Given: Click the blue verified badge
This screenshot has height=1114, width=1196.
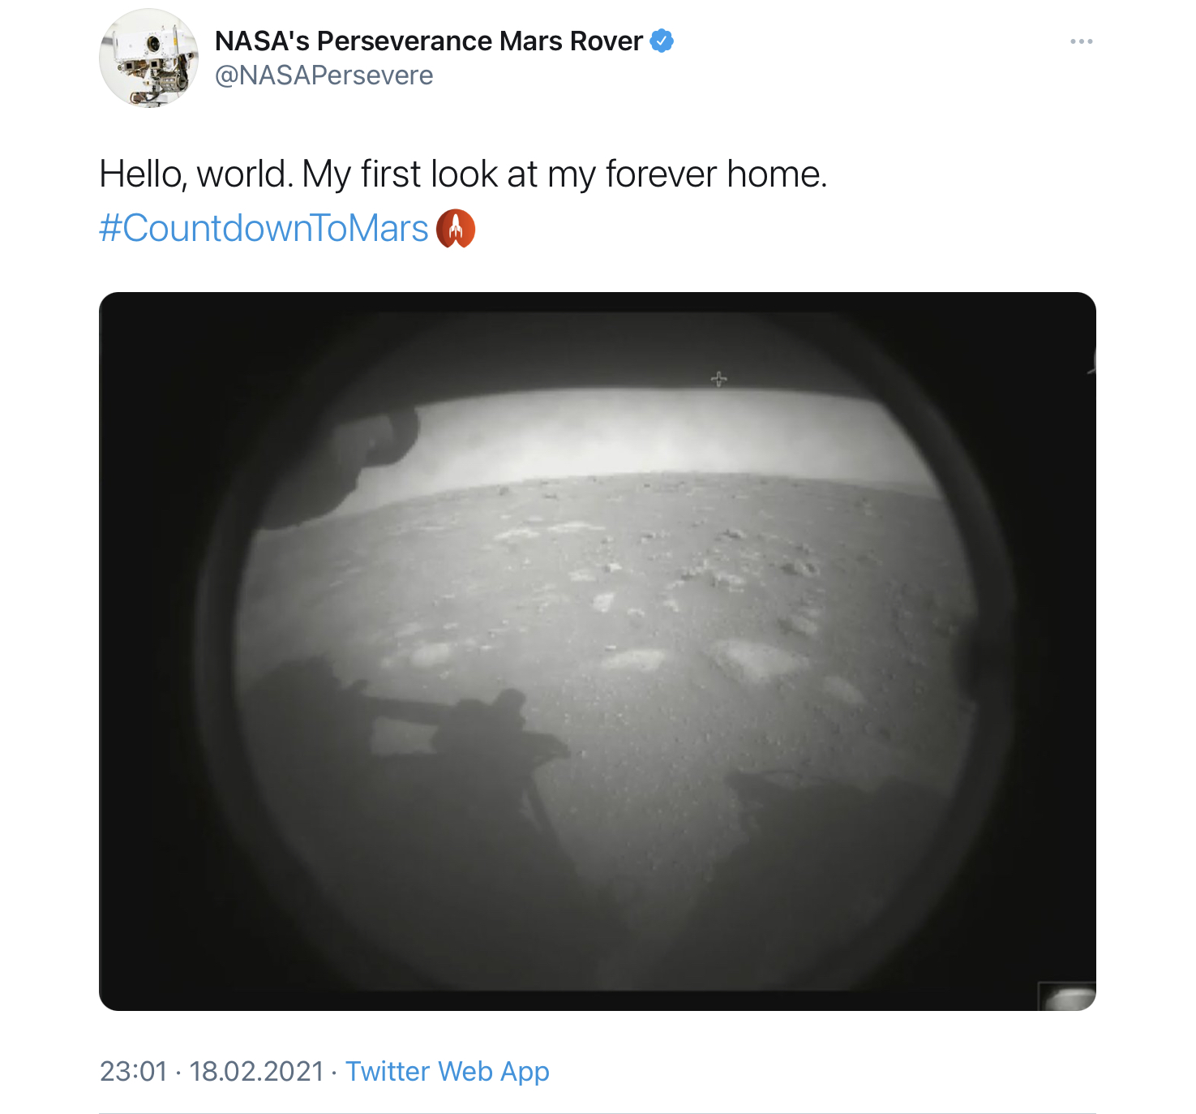Looking at the screenshot, I should (662, 41).
